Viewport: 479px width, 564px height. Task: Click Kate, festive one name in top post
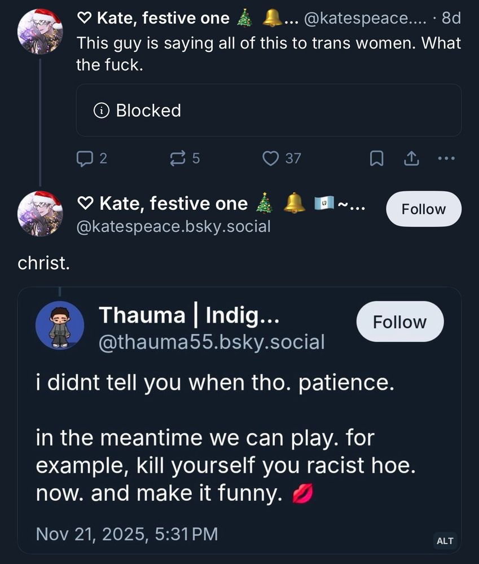tap(163, 19)
